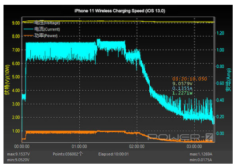Screen dimensions: 234x165
Task: Click the up arrow beside the Points counter
Action: pyautogui.click(x=81, y=154)
